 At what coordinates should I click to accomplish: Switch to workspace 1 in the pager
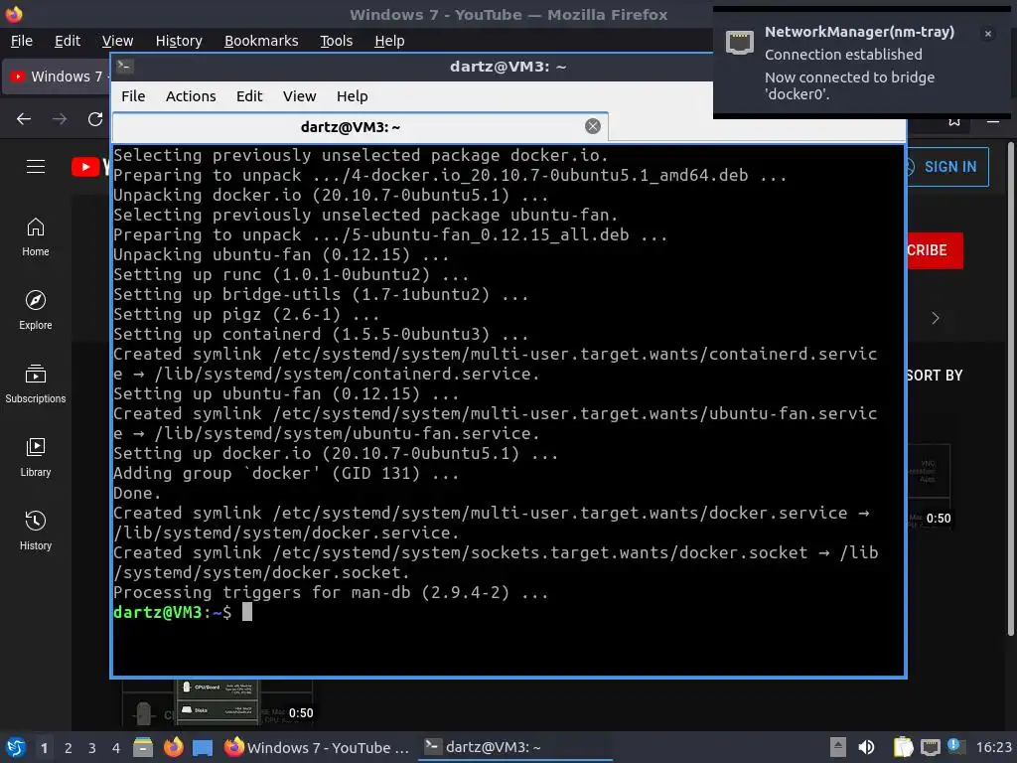click(44, 748)
